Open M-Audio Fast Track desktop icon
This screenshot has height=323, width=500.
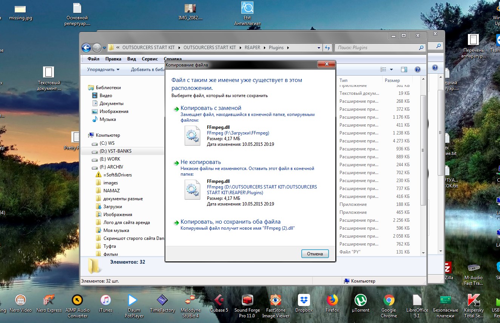click(x=474, y=274)
